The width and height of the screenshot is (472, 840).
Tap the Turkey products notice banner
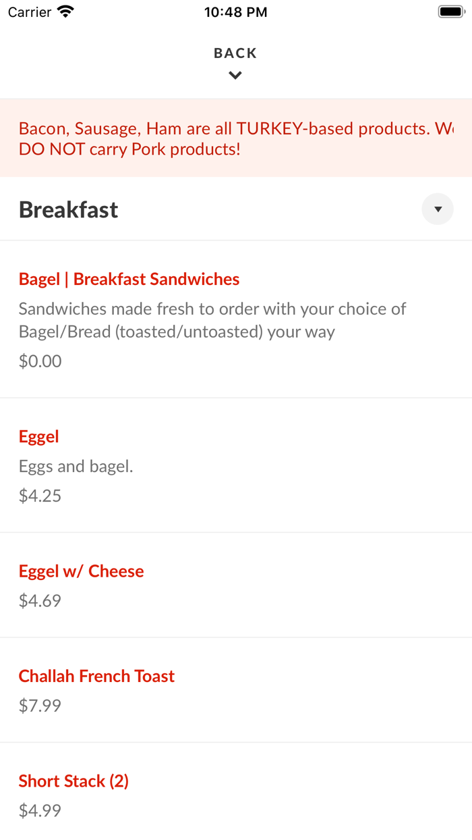click(236, 138)
